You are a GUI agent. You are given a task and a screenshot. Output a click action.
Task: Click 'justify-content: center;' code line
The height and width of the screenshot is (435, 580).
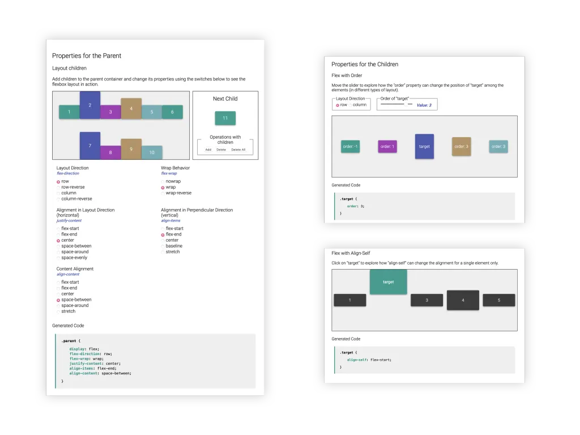[x=95, y=364]
